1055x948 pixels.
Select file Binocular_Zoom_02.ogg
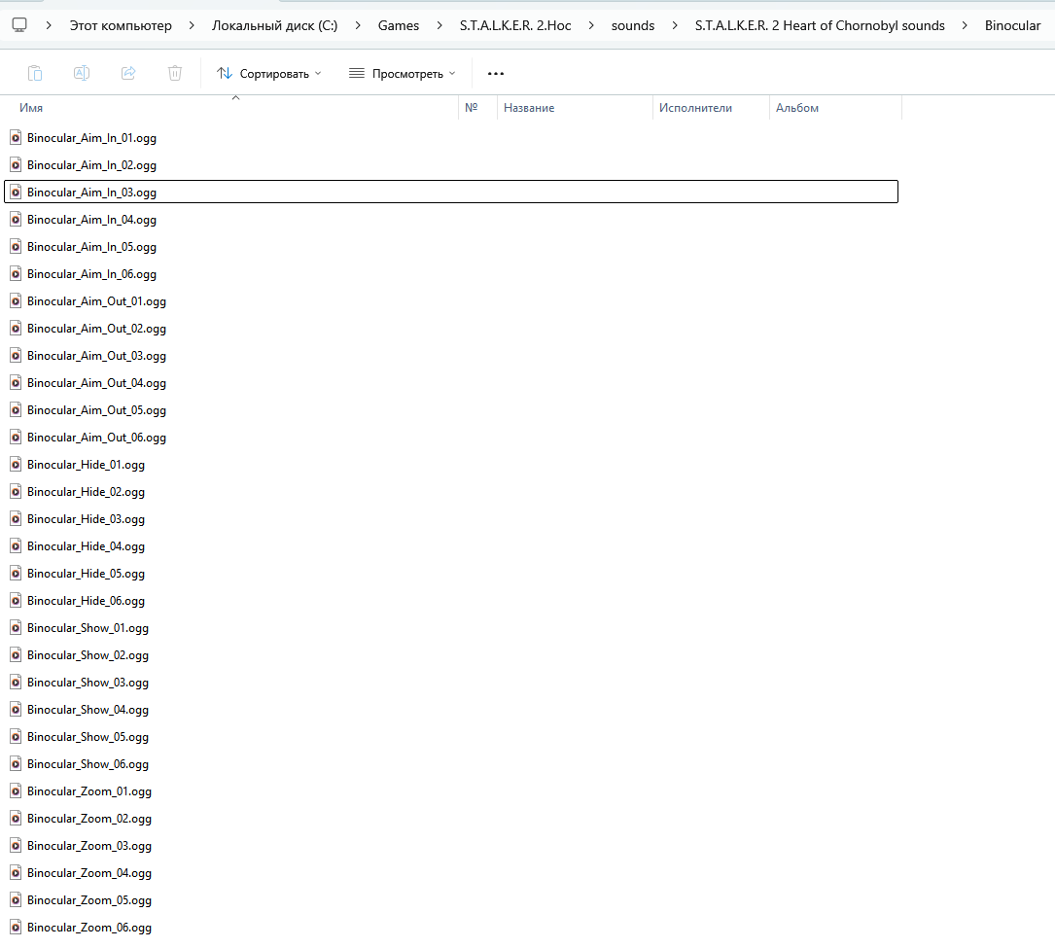(88, 819)
